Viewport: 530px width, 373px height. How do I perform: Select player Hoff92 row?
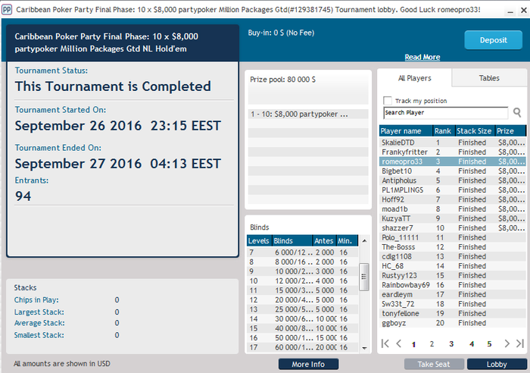pos(453,199)
